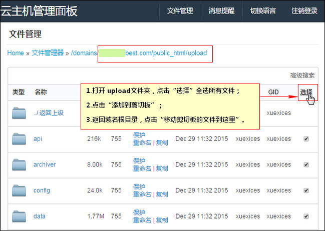Open the config folder icon
Screen dimensions: 325x231
point(19,190)
